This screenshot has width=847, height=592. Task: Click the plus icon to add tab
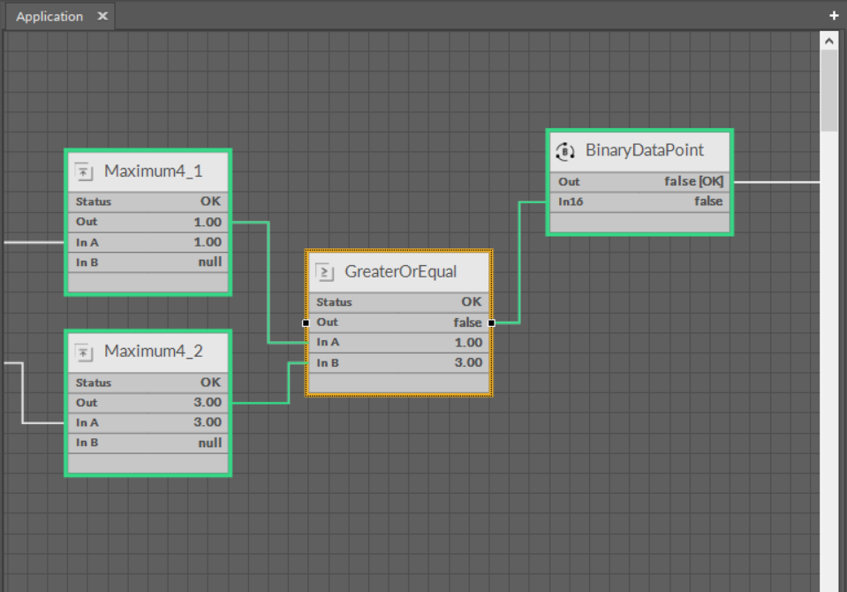[834, 16]
